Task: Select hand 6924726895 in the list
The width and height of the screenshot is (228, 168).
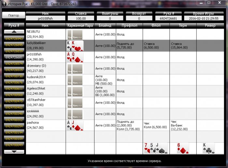Action: tap(14, 45)
